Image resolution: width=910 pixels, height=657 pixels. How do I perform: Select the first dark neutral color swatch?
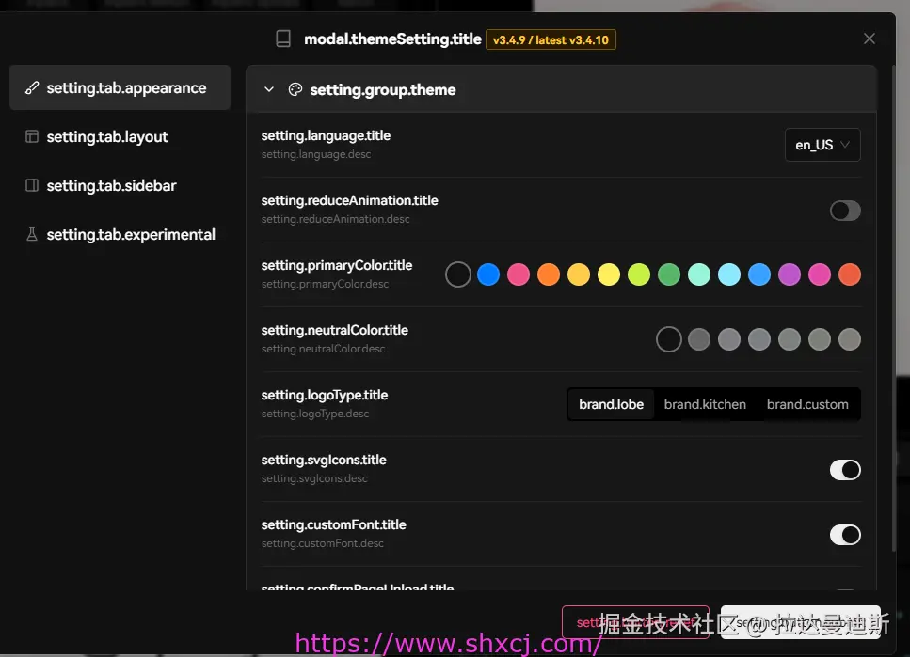(x=668, y=339)
